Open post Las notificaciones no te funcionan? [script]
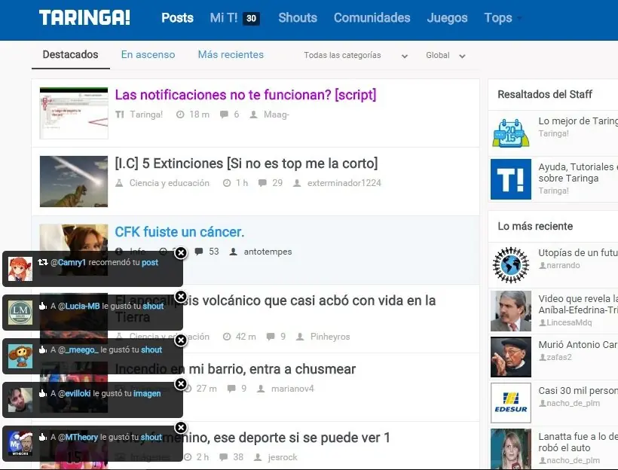This screenshot has height=470, width=618. coord(246,95)
